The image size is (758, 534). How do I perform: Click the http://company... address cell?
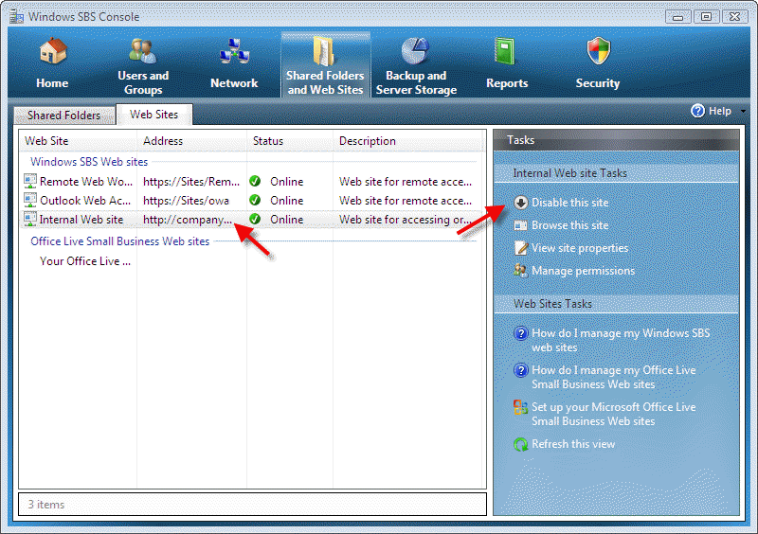coord(188,220)
